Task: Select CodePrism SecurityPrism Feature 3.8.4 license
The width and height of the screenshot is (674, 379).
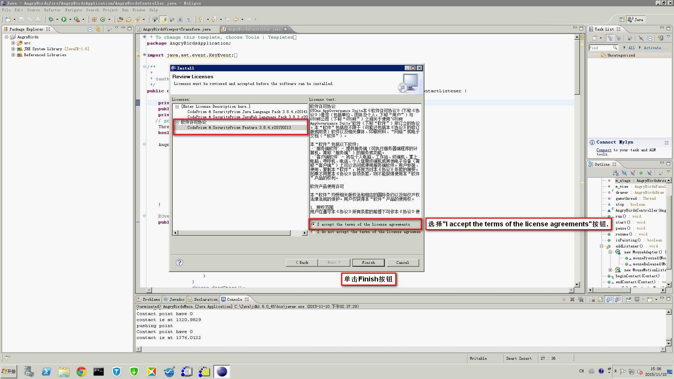Action: (239, 128)
